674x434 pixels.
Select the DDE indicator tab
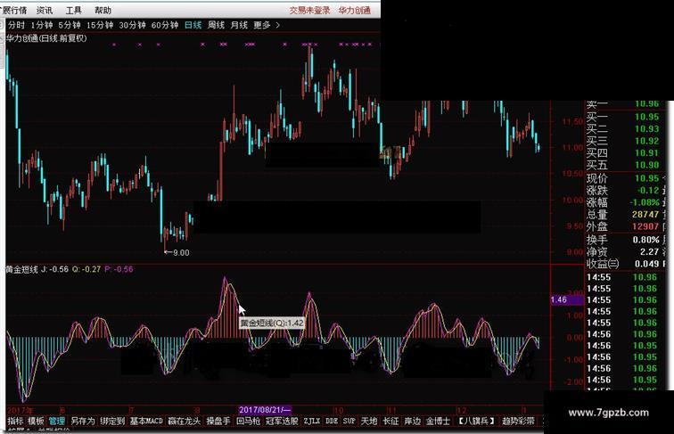pos(332,422)
